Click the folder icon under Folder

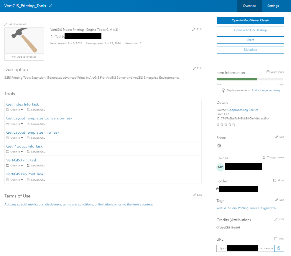[218, 189]
